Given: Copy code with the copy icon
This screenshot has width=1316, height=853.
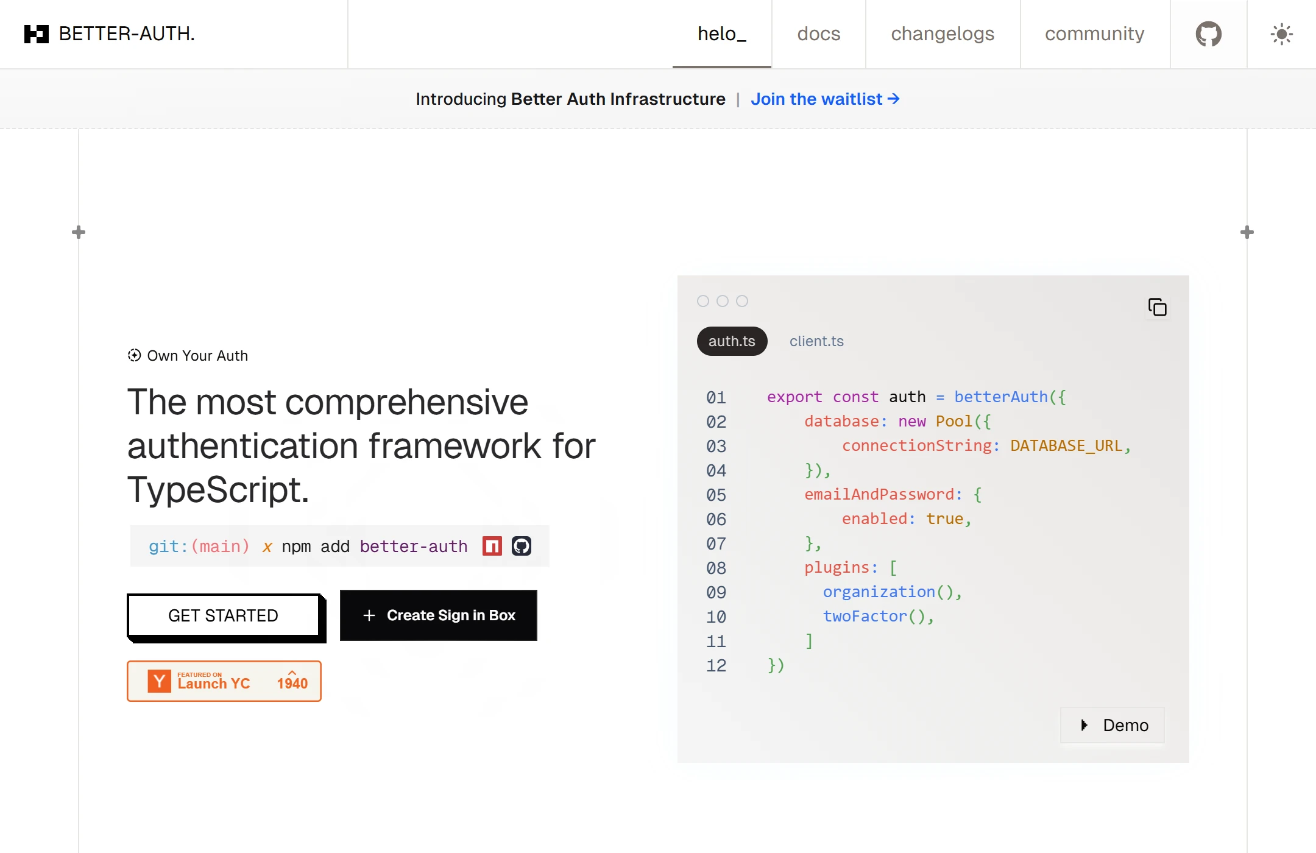Looking at the screenshot, I should [1157, 307].
